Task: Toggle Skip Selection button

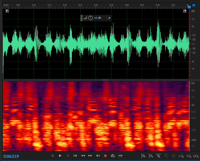Action: click(120, 155)
